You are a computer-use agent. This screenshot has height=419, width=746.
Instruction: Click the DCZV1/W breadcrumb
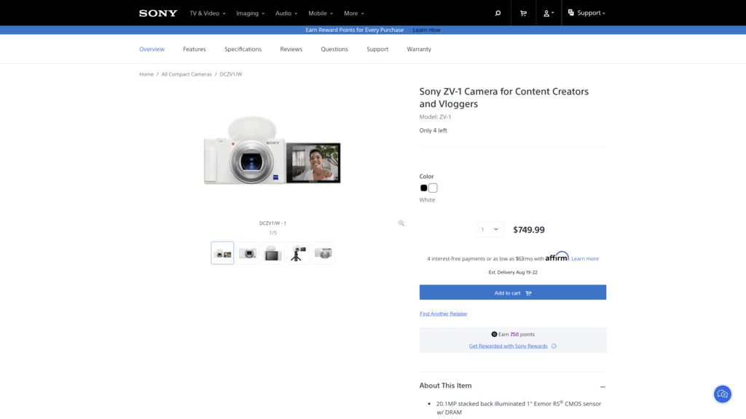click(231, 74)
